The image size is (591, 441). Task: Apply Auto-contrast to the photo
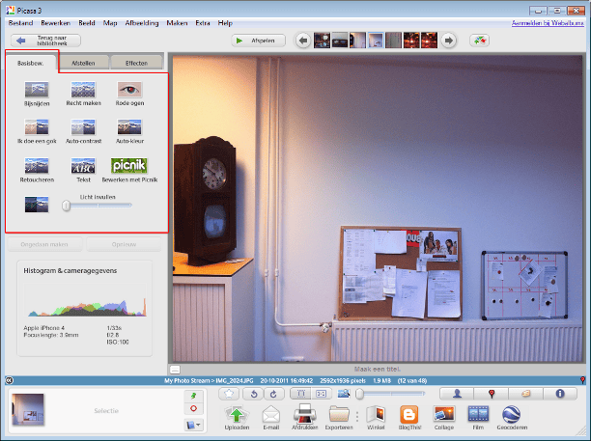click(x=83, y=127)
